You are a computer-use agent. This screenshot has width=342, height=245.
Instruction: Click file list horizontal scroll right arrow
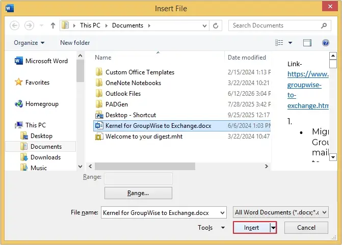267,167
